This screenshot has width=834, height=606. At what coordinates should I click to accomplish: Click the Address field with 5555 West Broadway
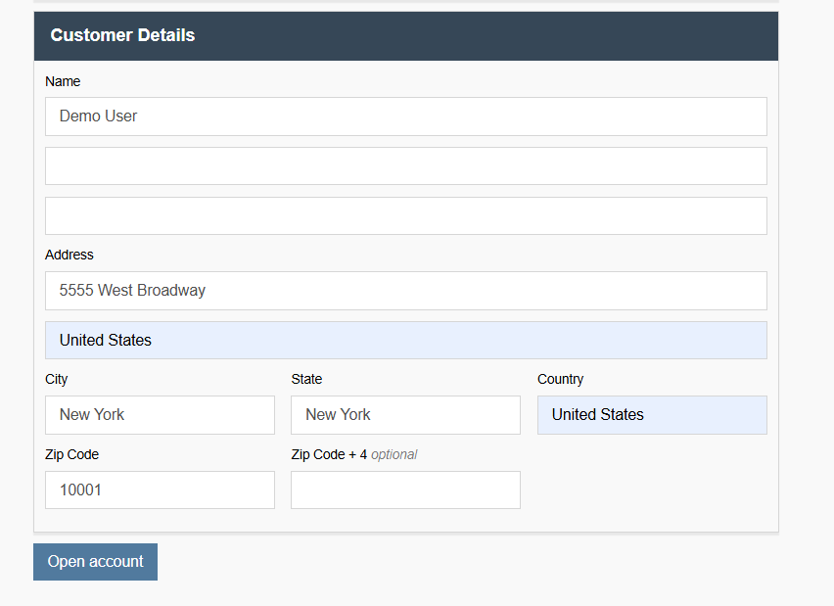pyautogui.click(x=406, y=291)
